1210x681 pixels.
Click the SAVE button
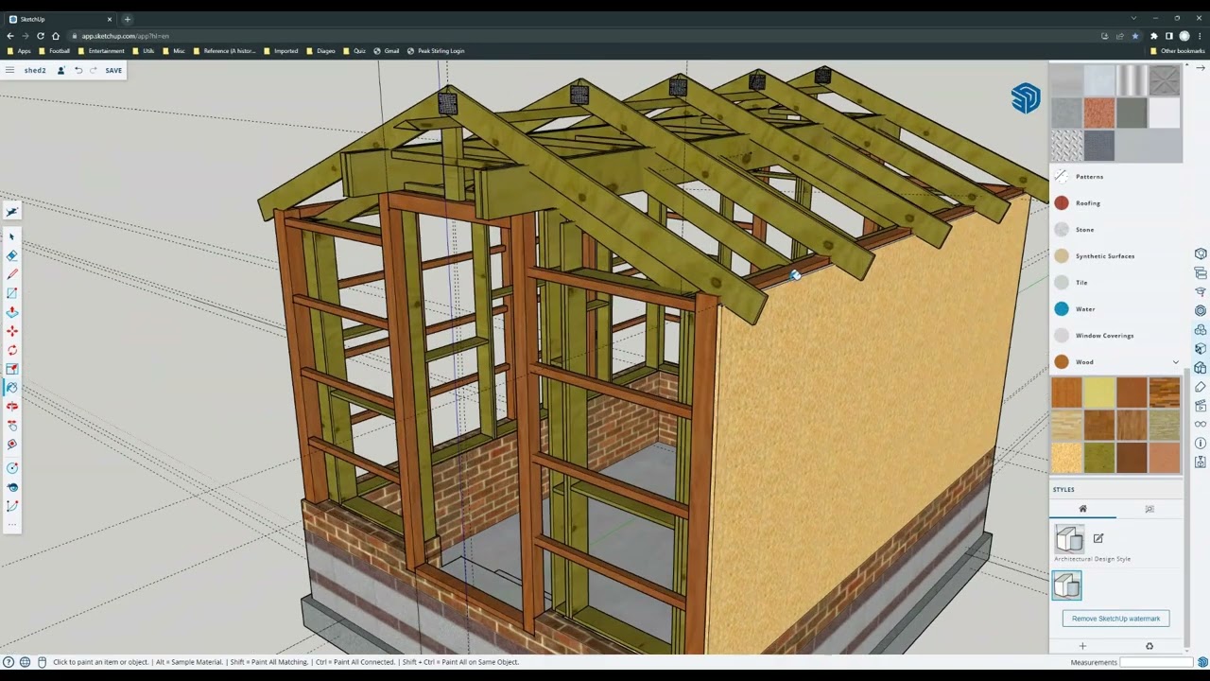coord(113,70)
